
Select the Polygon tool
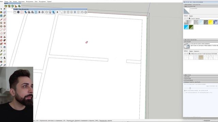pyautogui.click(x=4, y=26)
